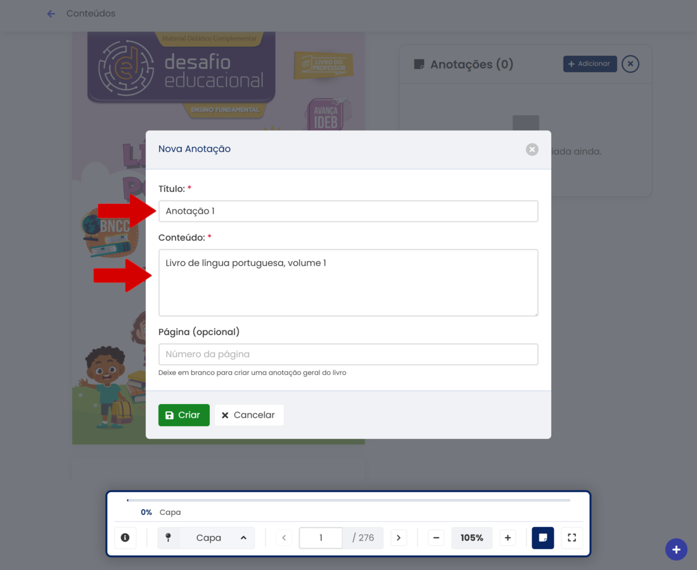Zoom in with the plus button
Viewport: 697px width, 570px height.
508,538
